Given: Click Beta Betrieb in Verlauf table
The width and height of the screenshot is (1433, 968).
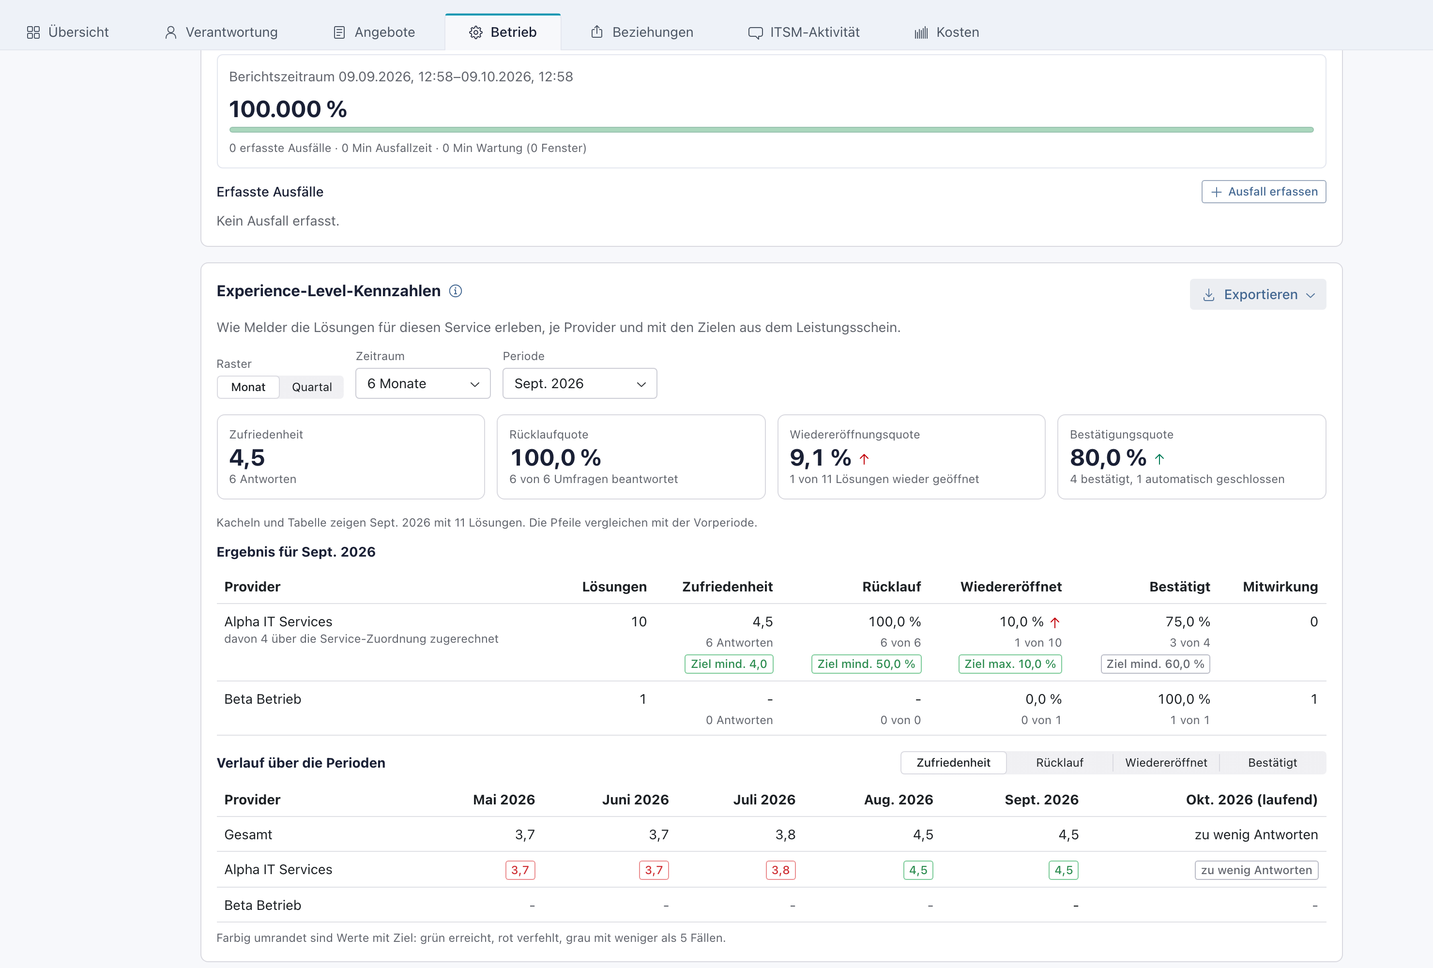Looking at the screenshot, I should pos(263,905).
